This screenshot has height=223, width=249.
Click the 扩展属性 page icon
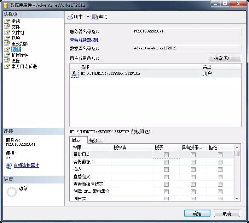[x=7, y=55]
